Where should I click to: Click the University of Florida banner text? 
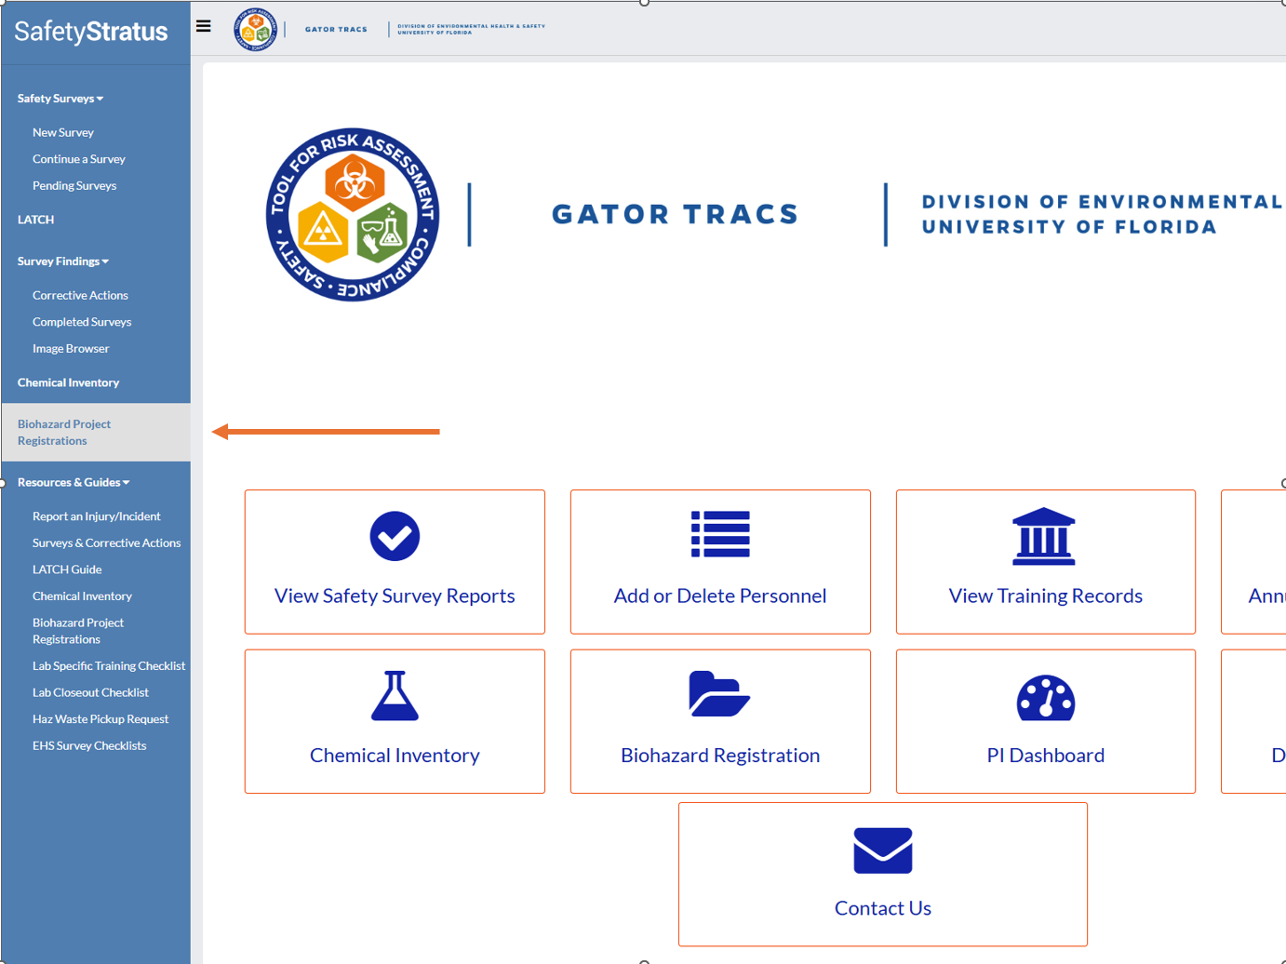click(1069, 227)
